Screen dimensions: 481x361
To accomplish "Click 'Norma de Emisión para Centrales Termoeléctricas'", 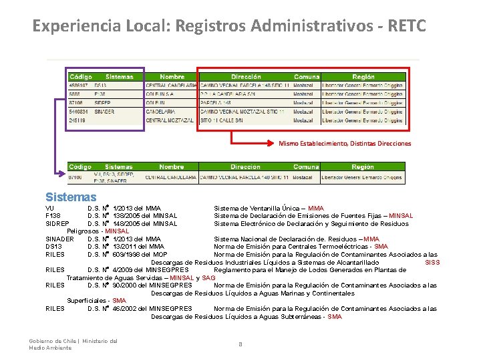I will click(291, 247).
